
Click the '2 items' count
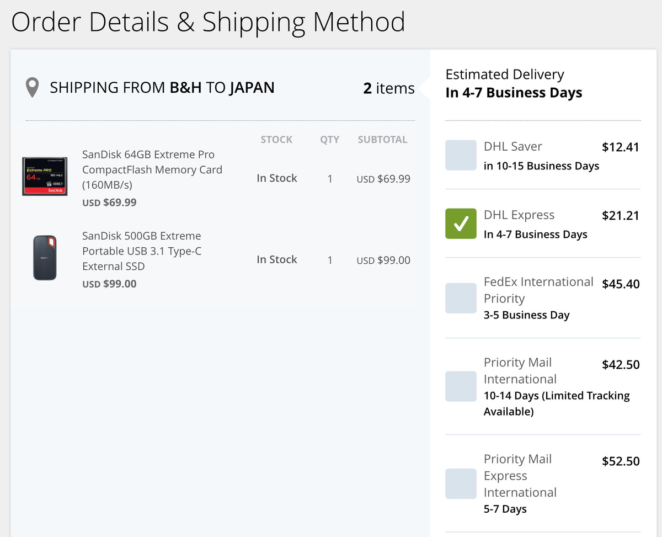point(389,88)
